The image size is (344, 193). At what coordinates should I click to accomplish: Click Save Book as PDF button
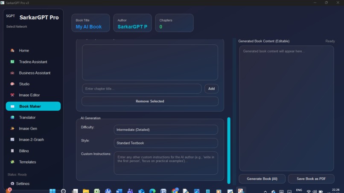(311, 179)
